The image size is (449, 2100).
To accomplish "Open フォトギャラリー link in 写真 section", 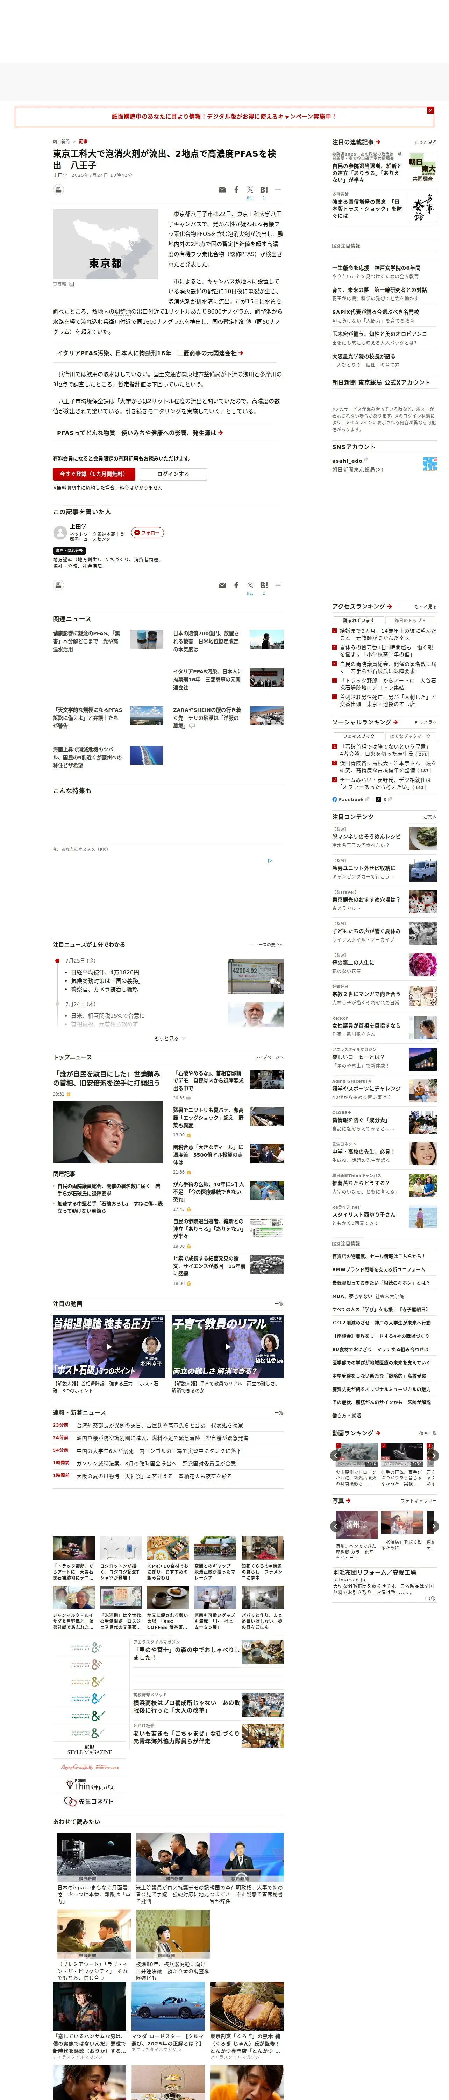I will pos(419,1501).
